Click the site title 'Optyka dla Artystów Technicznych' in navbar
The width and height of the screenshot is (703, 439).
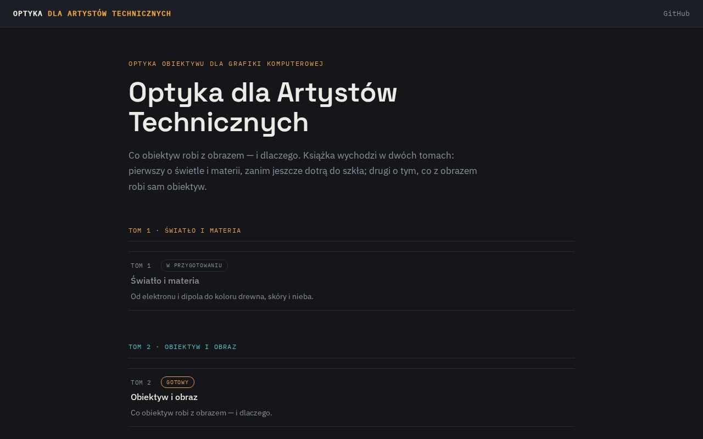92,14
